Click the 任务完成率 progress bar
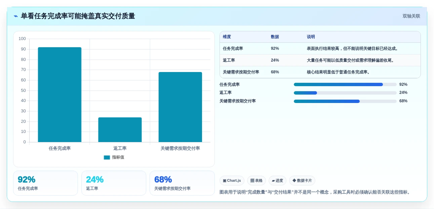The width and height of the screenshot is (434, 209). point(345,84)
